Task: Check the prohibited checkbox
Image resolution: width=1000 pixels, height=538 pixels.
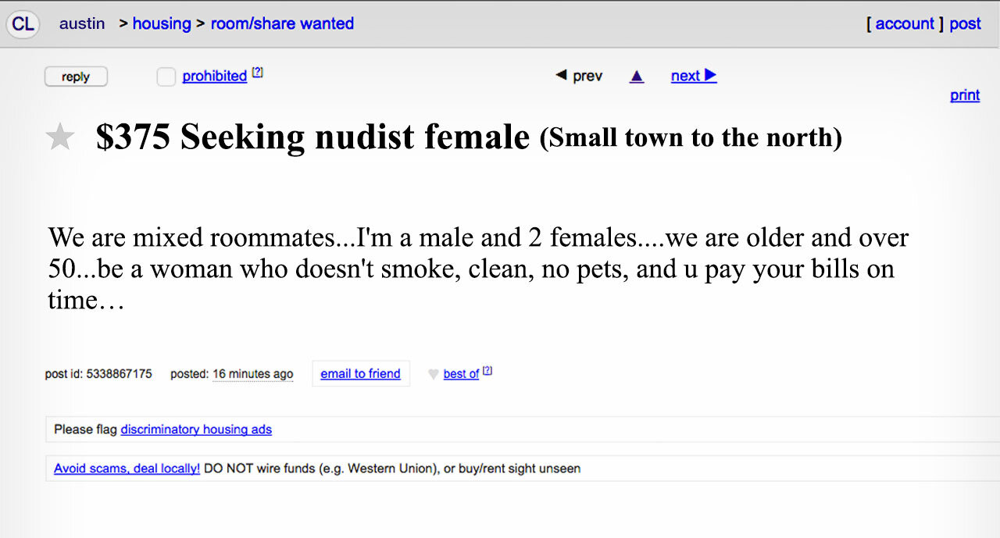Action: tap(166, 76)
